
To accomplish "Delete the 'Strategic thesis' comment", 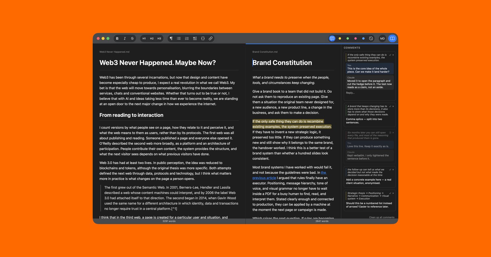I will pyautogui.click(x=393, y=193).
